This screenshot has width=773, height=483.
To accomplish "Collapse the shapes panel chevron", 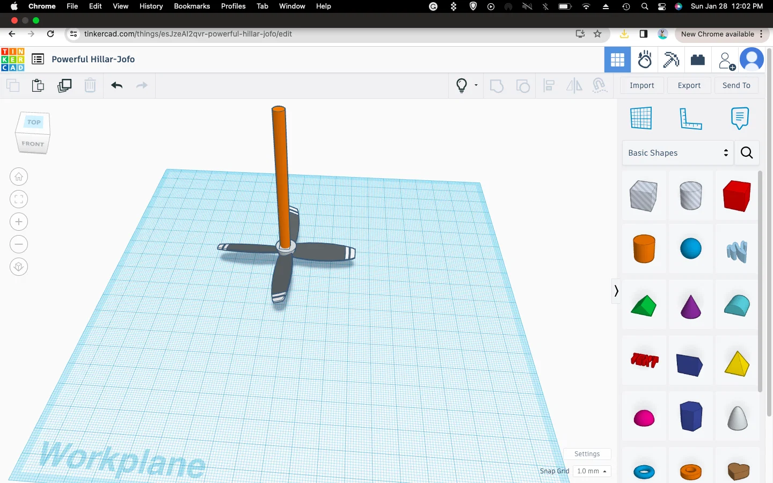I will (x=616, y=291).
